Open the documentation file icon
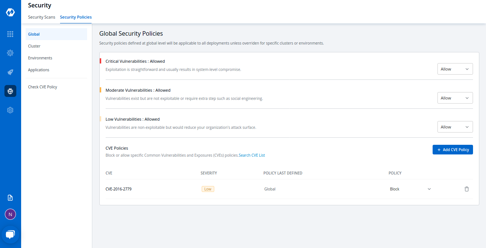 point(10,198)
